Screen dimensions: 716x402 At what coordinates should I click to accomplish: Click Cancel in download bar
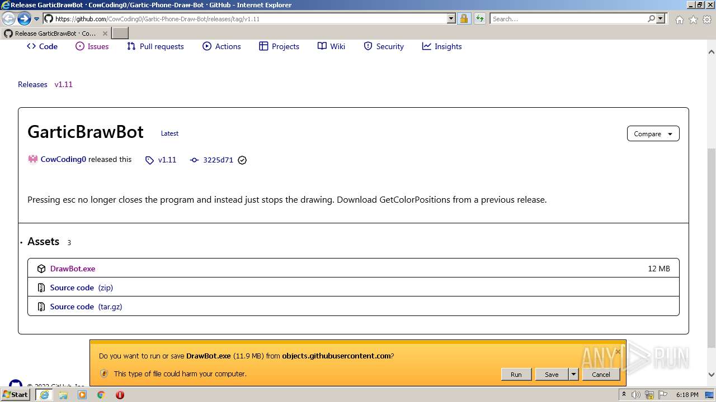coord(601,375)
